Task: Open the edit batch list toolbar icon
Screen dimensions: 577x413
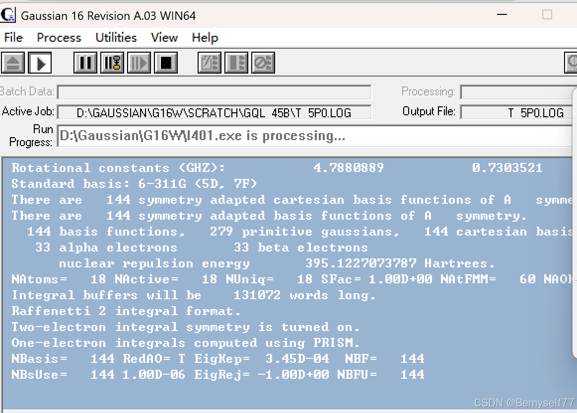Action: (210, 63)
